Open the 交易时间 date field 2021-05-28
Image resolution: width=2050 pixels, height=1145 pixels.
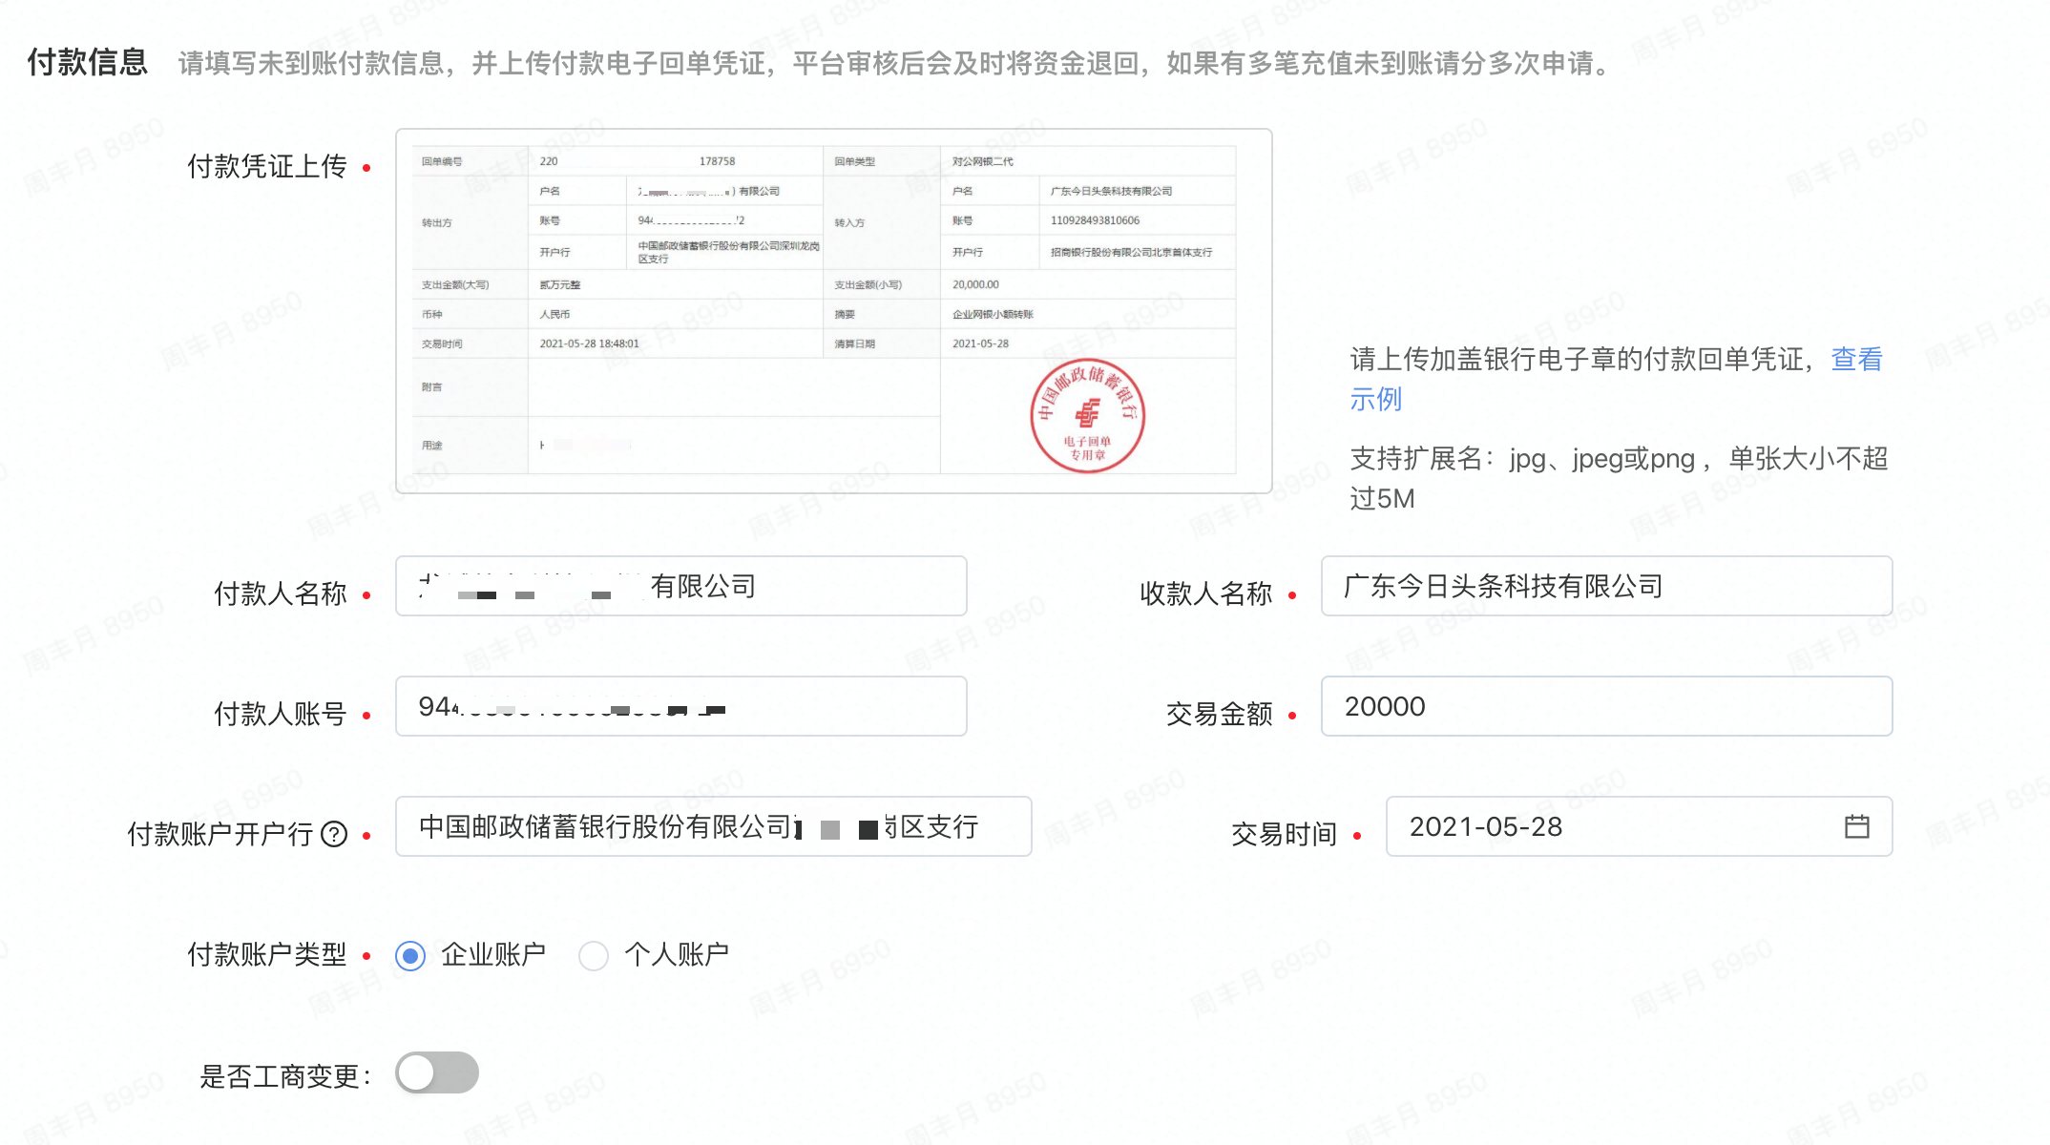tap(1639, 826)
